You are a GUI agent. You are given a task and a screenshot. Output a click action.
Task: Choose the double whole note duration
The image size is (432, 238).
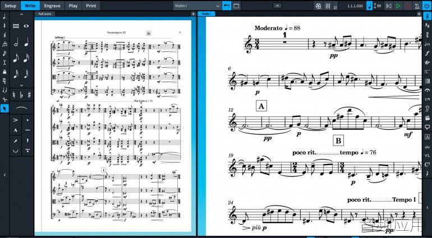tap(16, 26)
